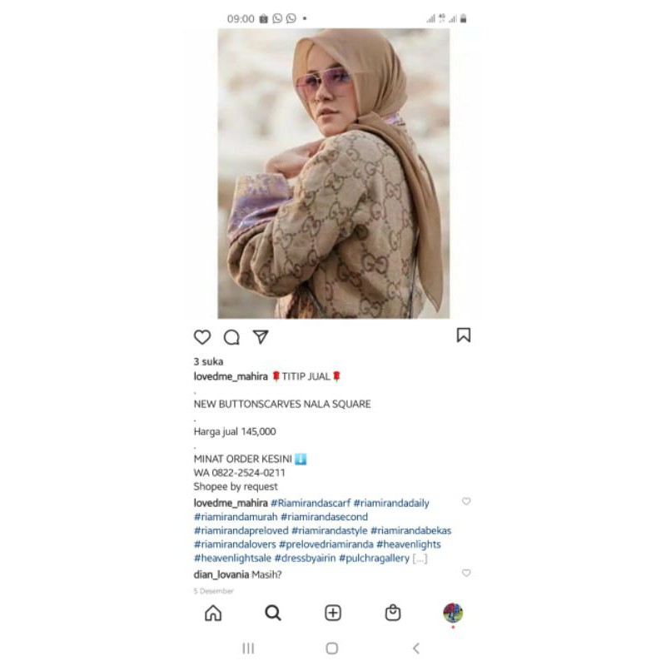Open the lovedme_mahira username in the caption
Image resolution: width=666 pixels, height=666 pixels.
point(231,377)
